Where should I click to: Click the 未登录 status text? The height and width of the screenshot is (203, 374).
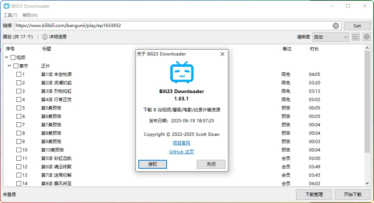click(9, 194)
